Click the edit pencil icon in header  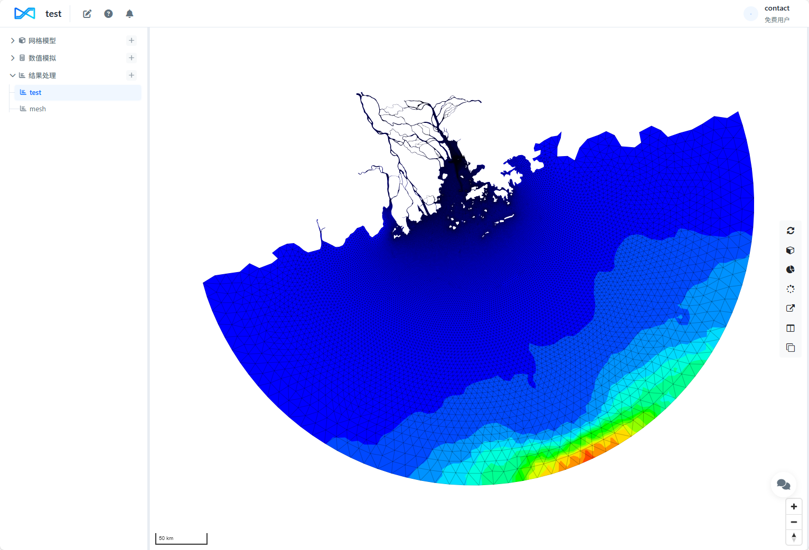tap(87, 14)
